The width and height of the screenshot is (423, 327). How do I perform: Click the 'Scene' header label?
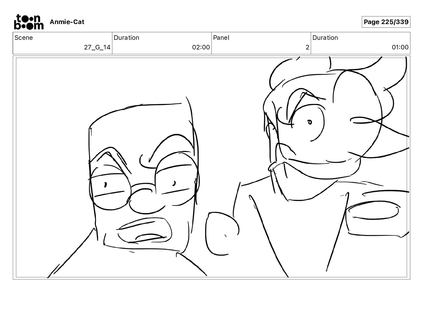pyautogui.click(x=24, y=38)
